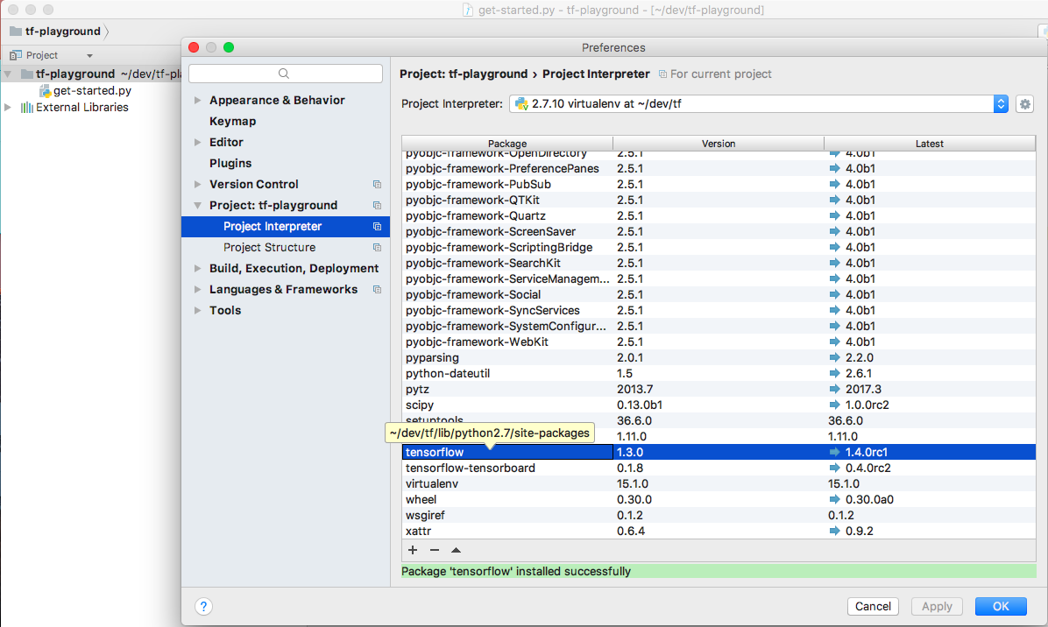Select tf-playground root in the Project tree
1048x627 pixels.
pos(74,74)
